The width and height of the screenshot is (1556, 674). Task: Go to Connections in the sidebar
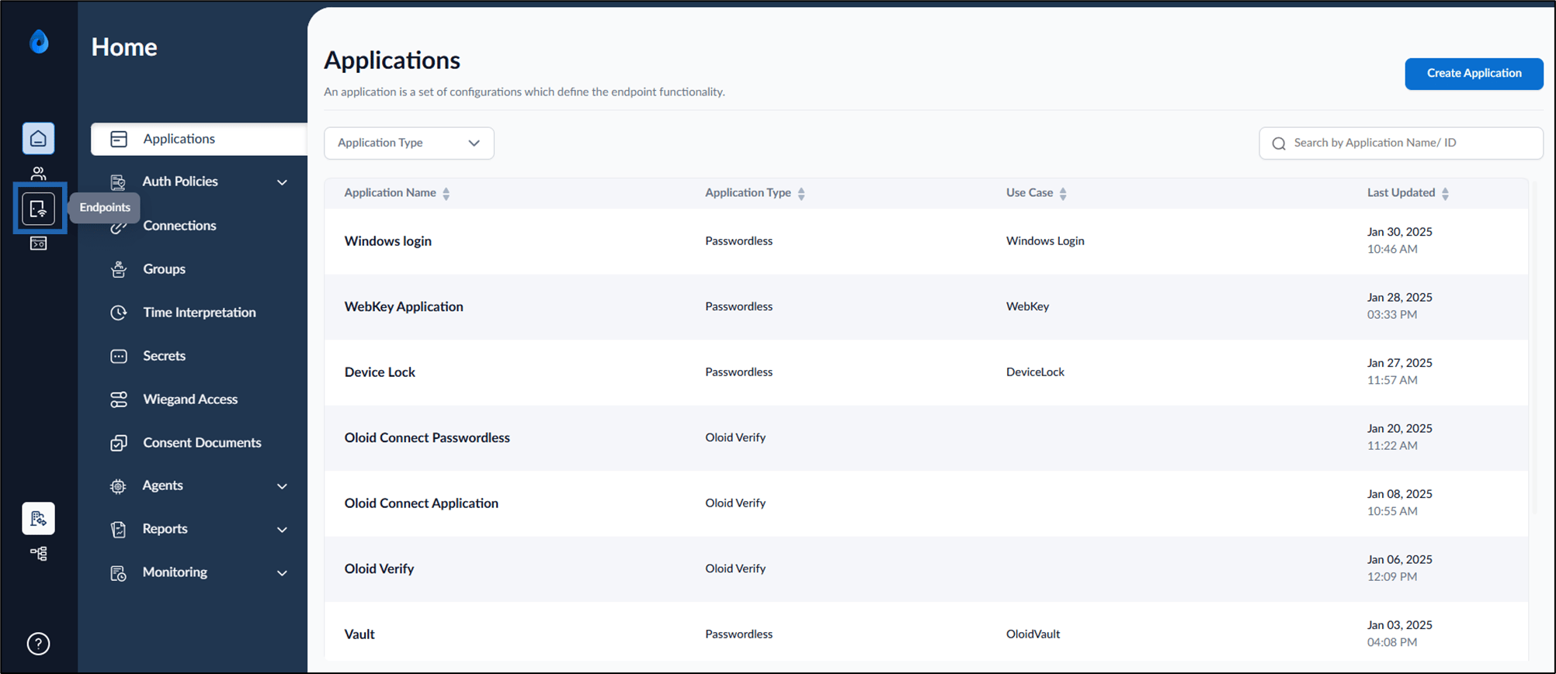pyautogui.click(x=179, y=226)
